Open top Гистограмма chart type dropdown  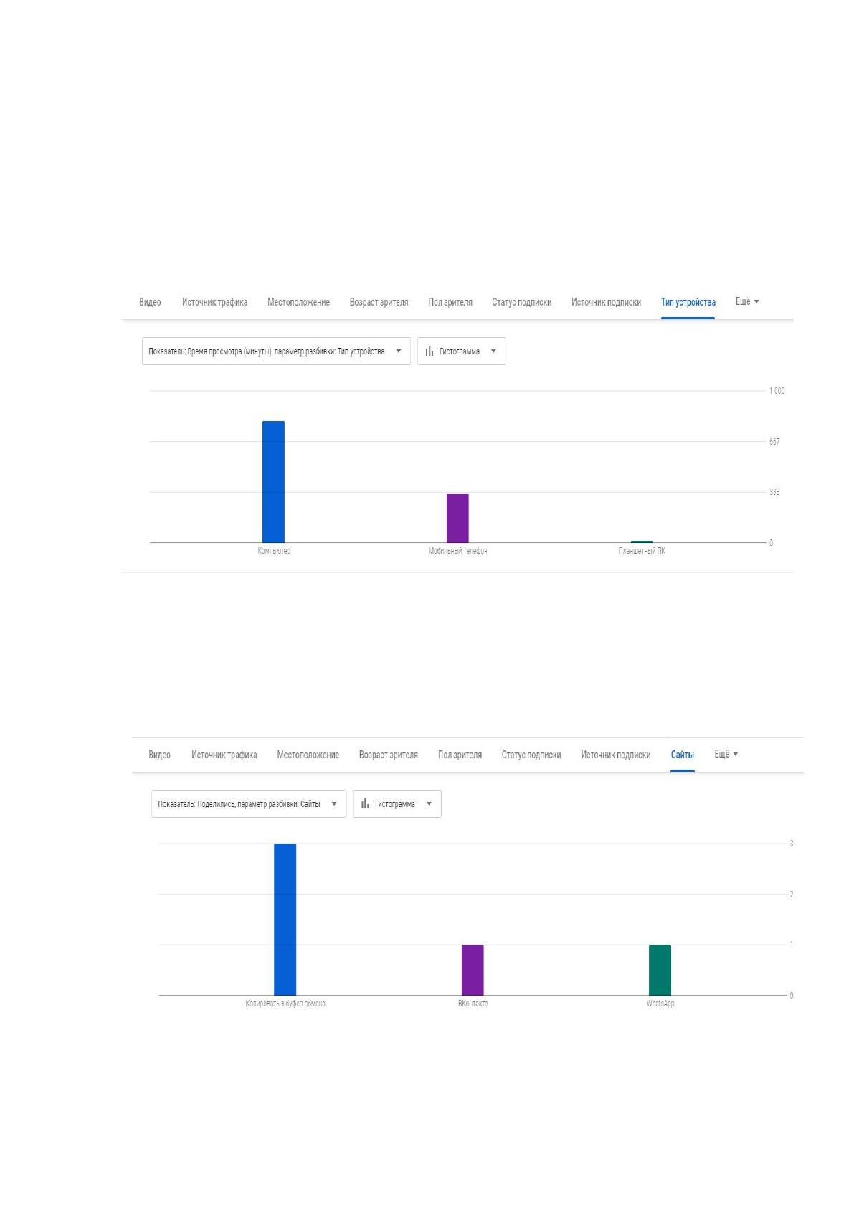[462, 351]
